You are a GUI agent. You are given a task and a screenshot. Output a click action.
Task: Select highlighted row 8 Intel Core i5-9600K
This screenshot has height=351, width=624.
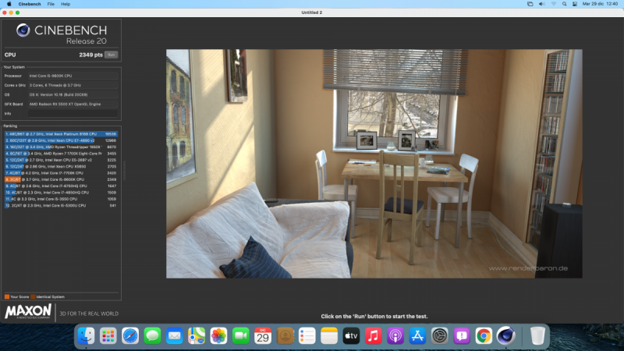61,179
